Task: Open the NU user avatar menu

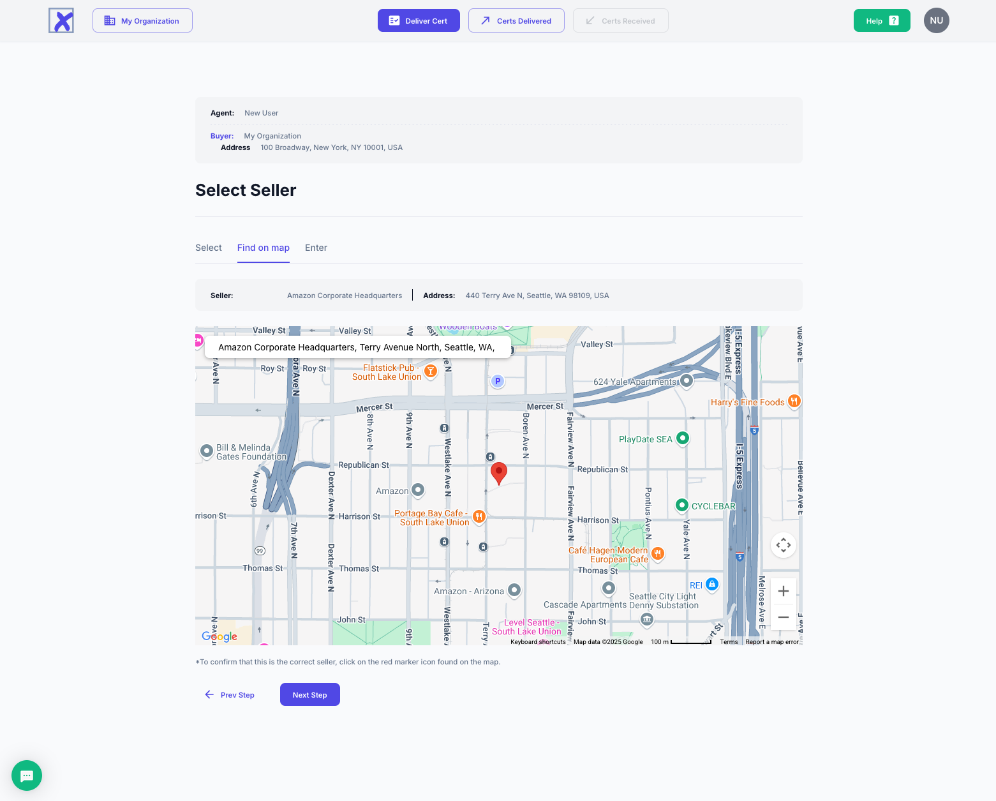Action: pos(936,20)
